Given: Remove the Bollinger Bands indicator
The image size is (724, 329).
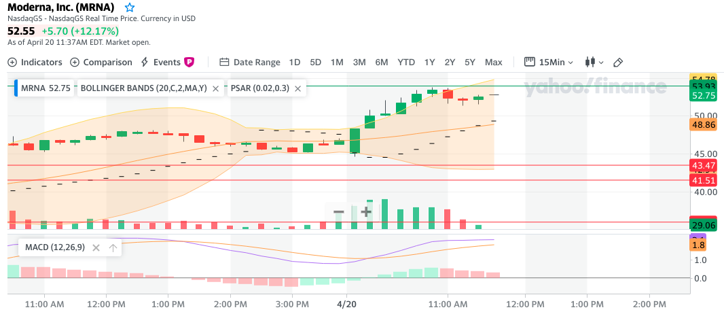Looking at the screenshot, I should (215, 88).
